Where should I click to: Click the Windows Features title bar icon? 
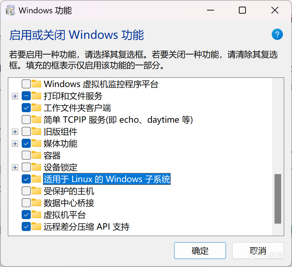[10, 10]
